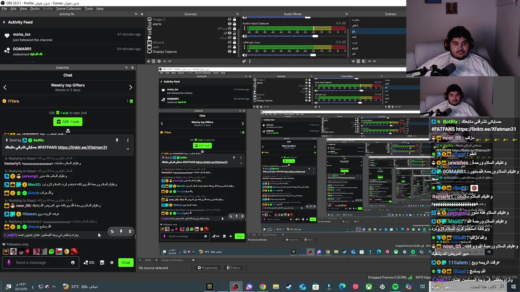Viewport: 520px width, 292px height.
Task: Toggle visibility of web source
Action: click(230, 47)
